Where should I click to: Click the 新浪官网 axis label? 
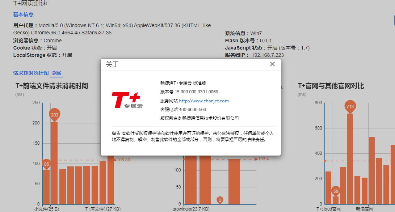[365, 209]
